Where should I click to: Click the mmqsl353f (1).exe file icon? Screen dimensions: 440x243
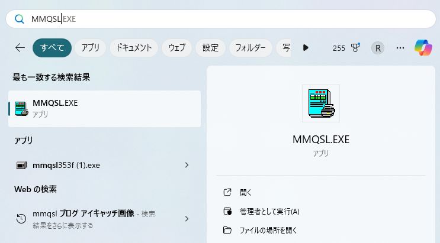21,165
